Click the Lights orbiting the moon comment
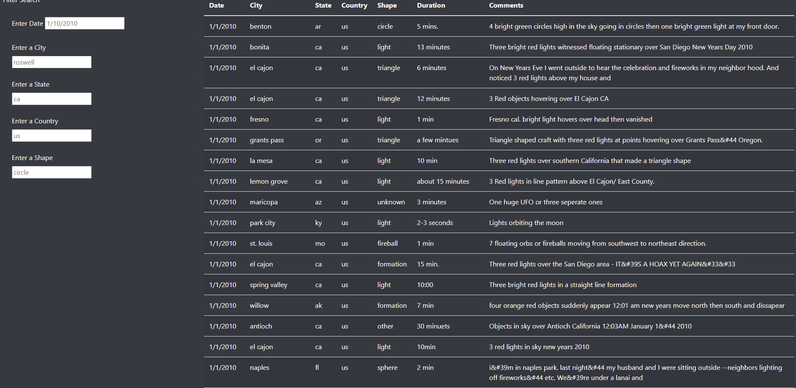 (x=526, y=222)
